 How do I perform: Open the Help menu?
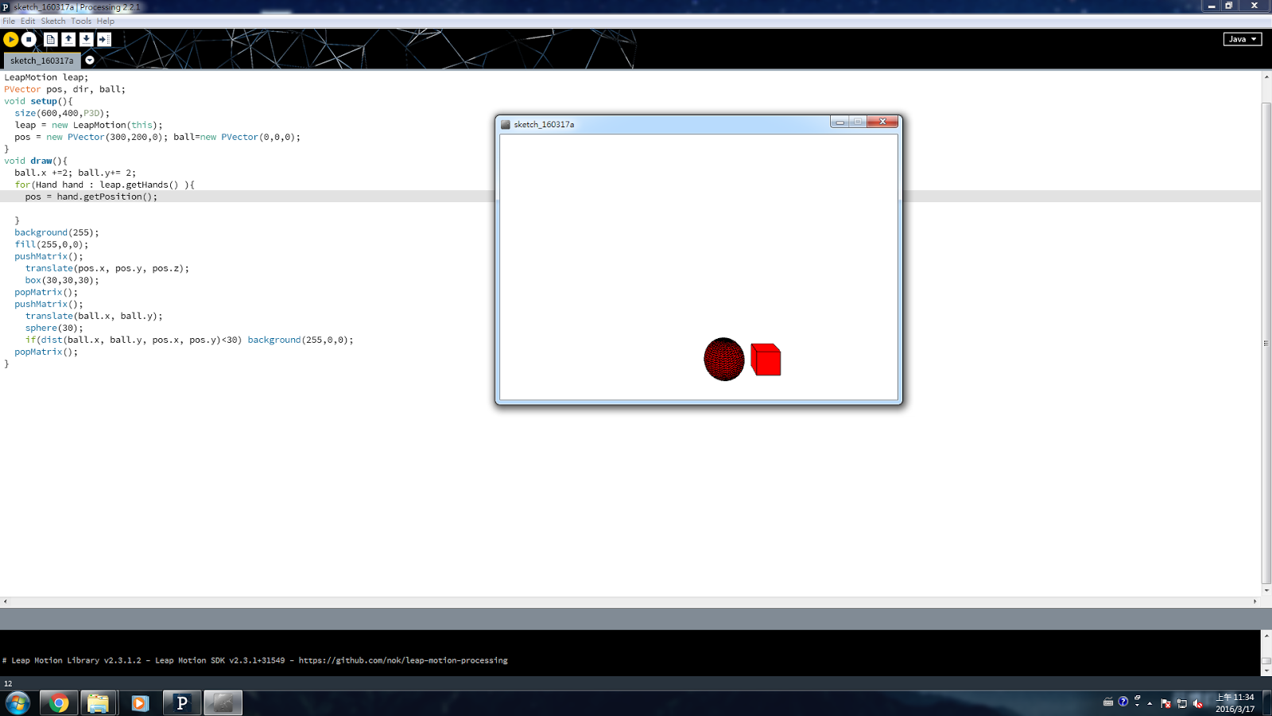pyautogui.click(x=106, y=21)
